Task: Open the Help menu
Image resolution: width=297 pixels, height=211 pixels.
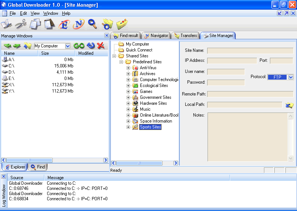Action: [x=66, y=13]
